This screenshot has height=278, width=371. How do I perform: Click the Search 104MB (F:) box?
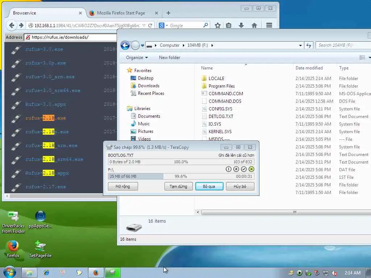(343, 45)
